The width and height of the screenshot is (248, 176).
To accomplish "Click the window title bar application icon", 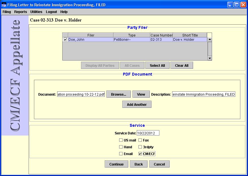I will (x=4, y=5).
